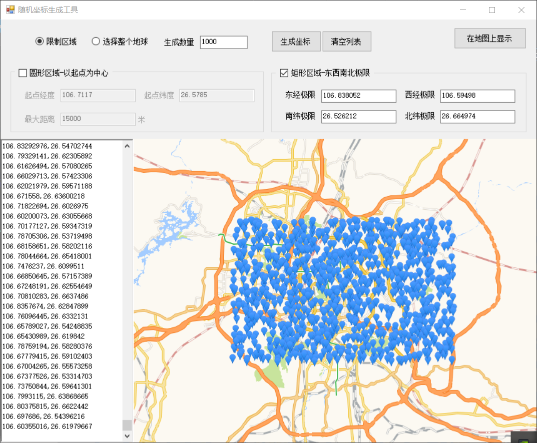
Task: Focus the 西经极限 text box
Action: click(x=477, y=96)
